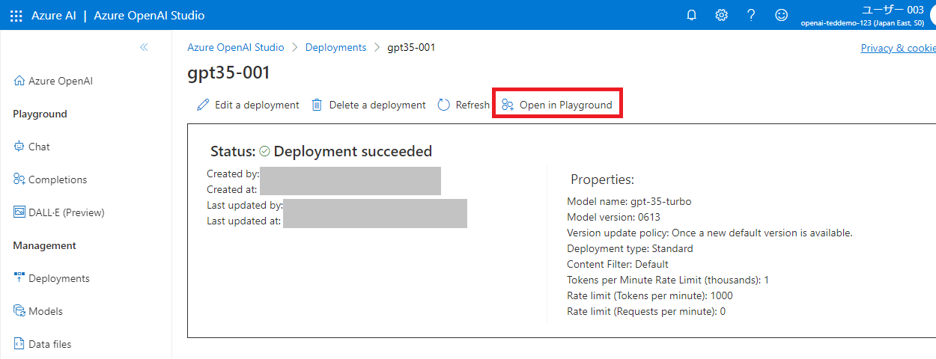Viewport: 936px width, 359px height.
Task: Open Data files in the sidebar
Action: [x=43, y=344]
